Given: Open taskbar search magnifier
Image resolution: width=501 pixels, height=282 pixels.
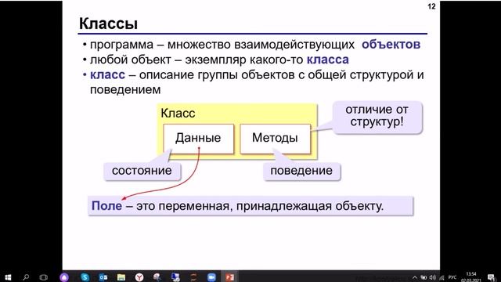Looking at the screenshot, I should [26, 277].
